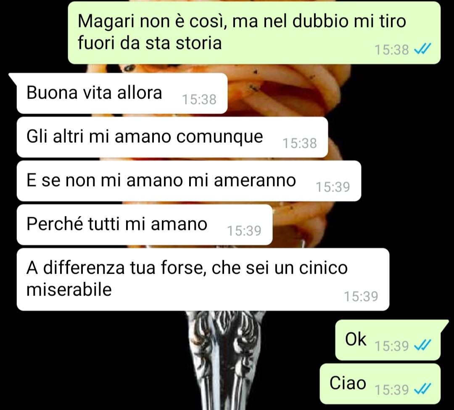Click the word 'miserabile' in the message

[69, 290]
